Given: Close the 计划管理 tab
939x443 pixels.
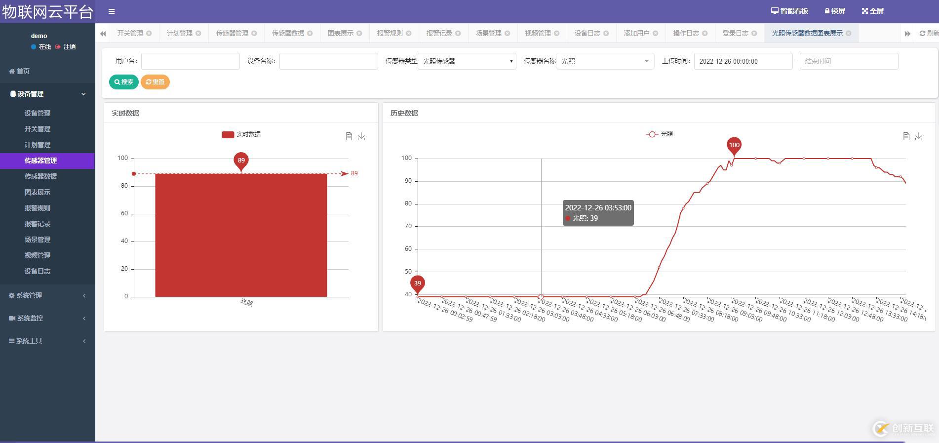Looking at the screenshot, I should 198,33.
